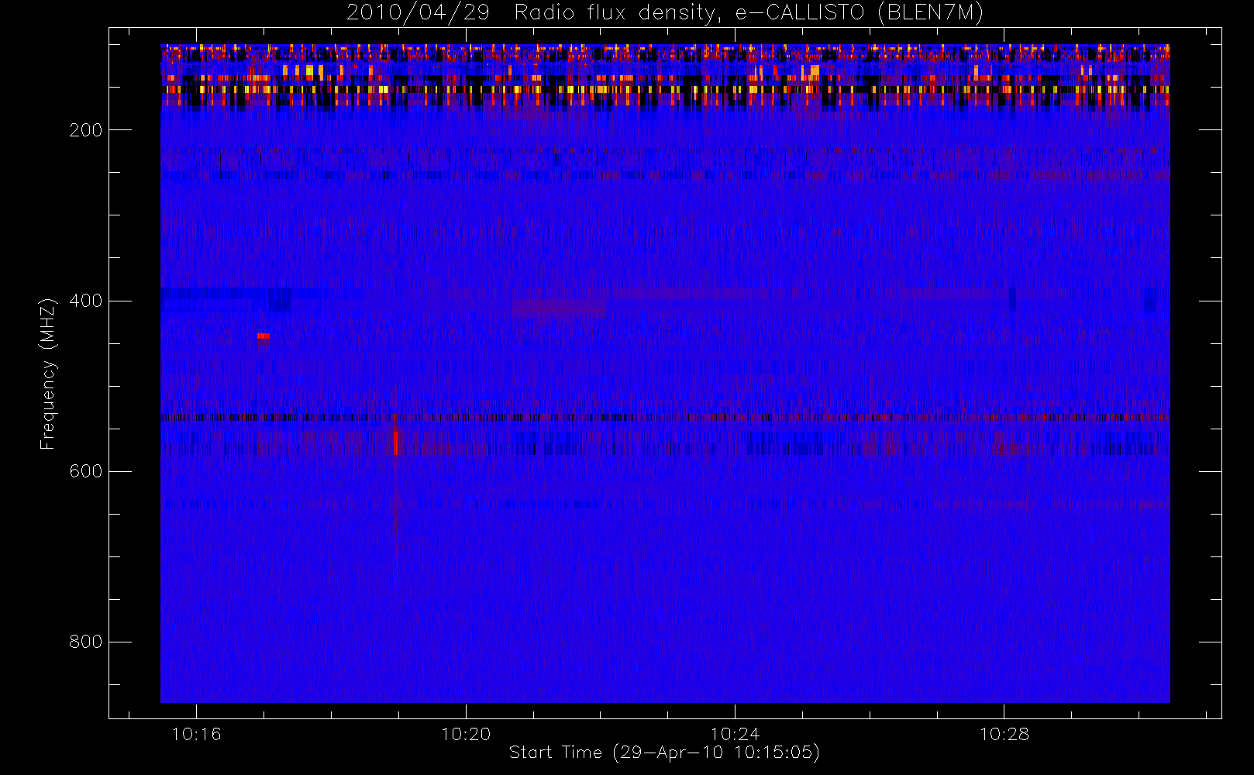Click the 10:20 time tick label

pyautogui.click(x=466, y=734)
